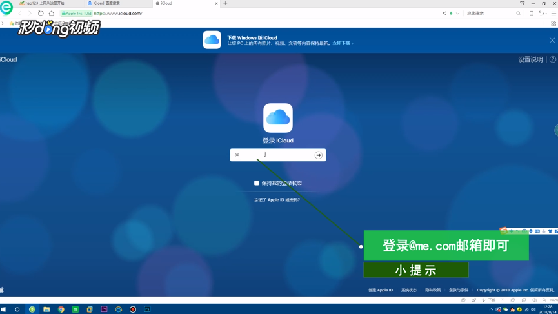558x314 pixels.
Task: Open the 条款与条件 terms link
Action: 459,290
